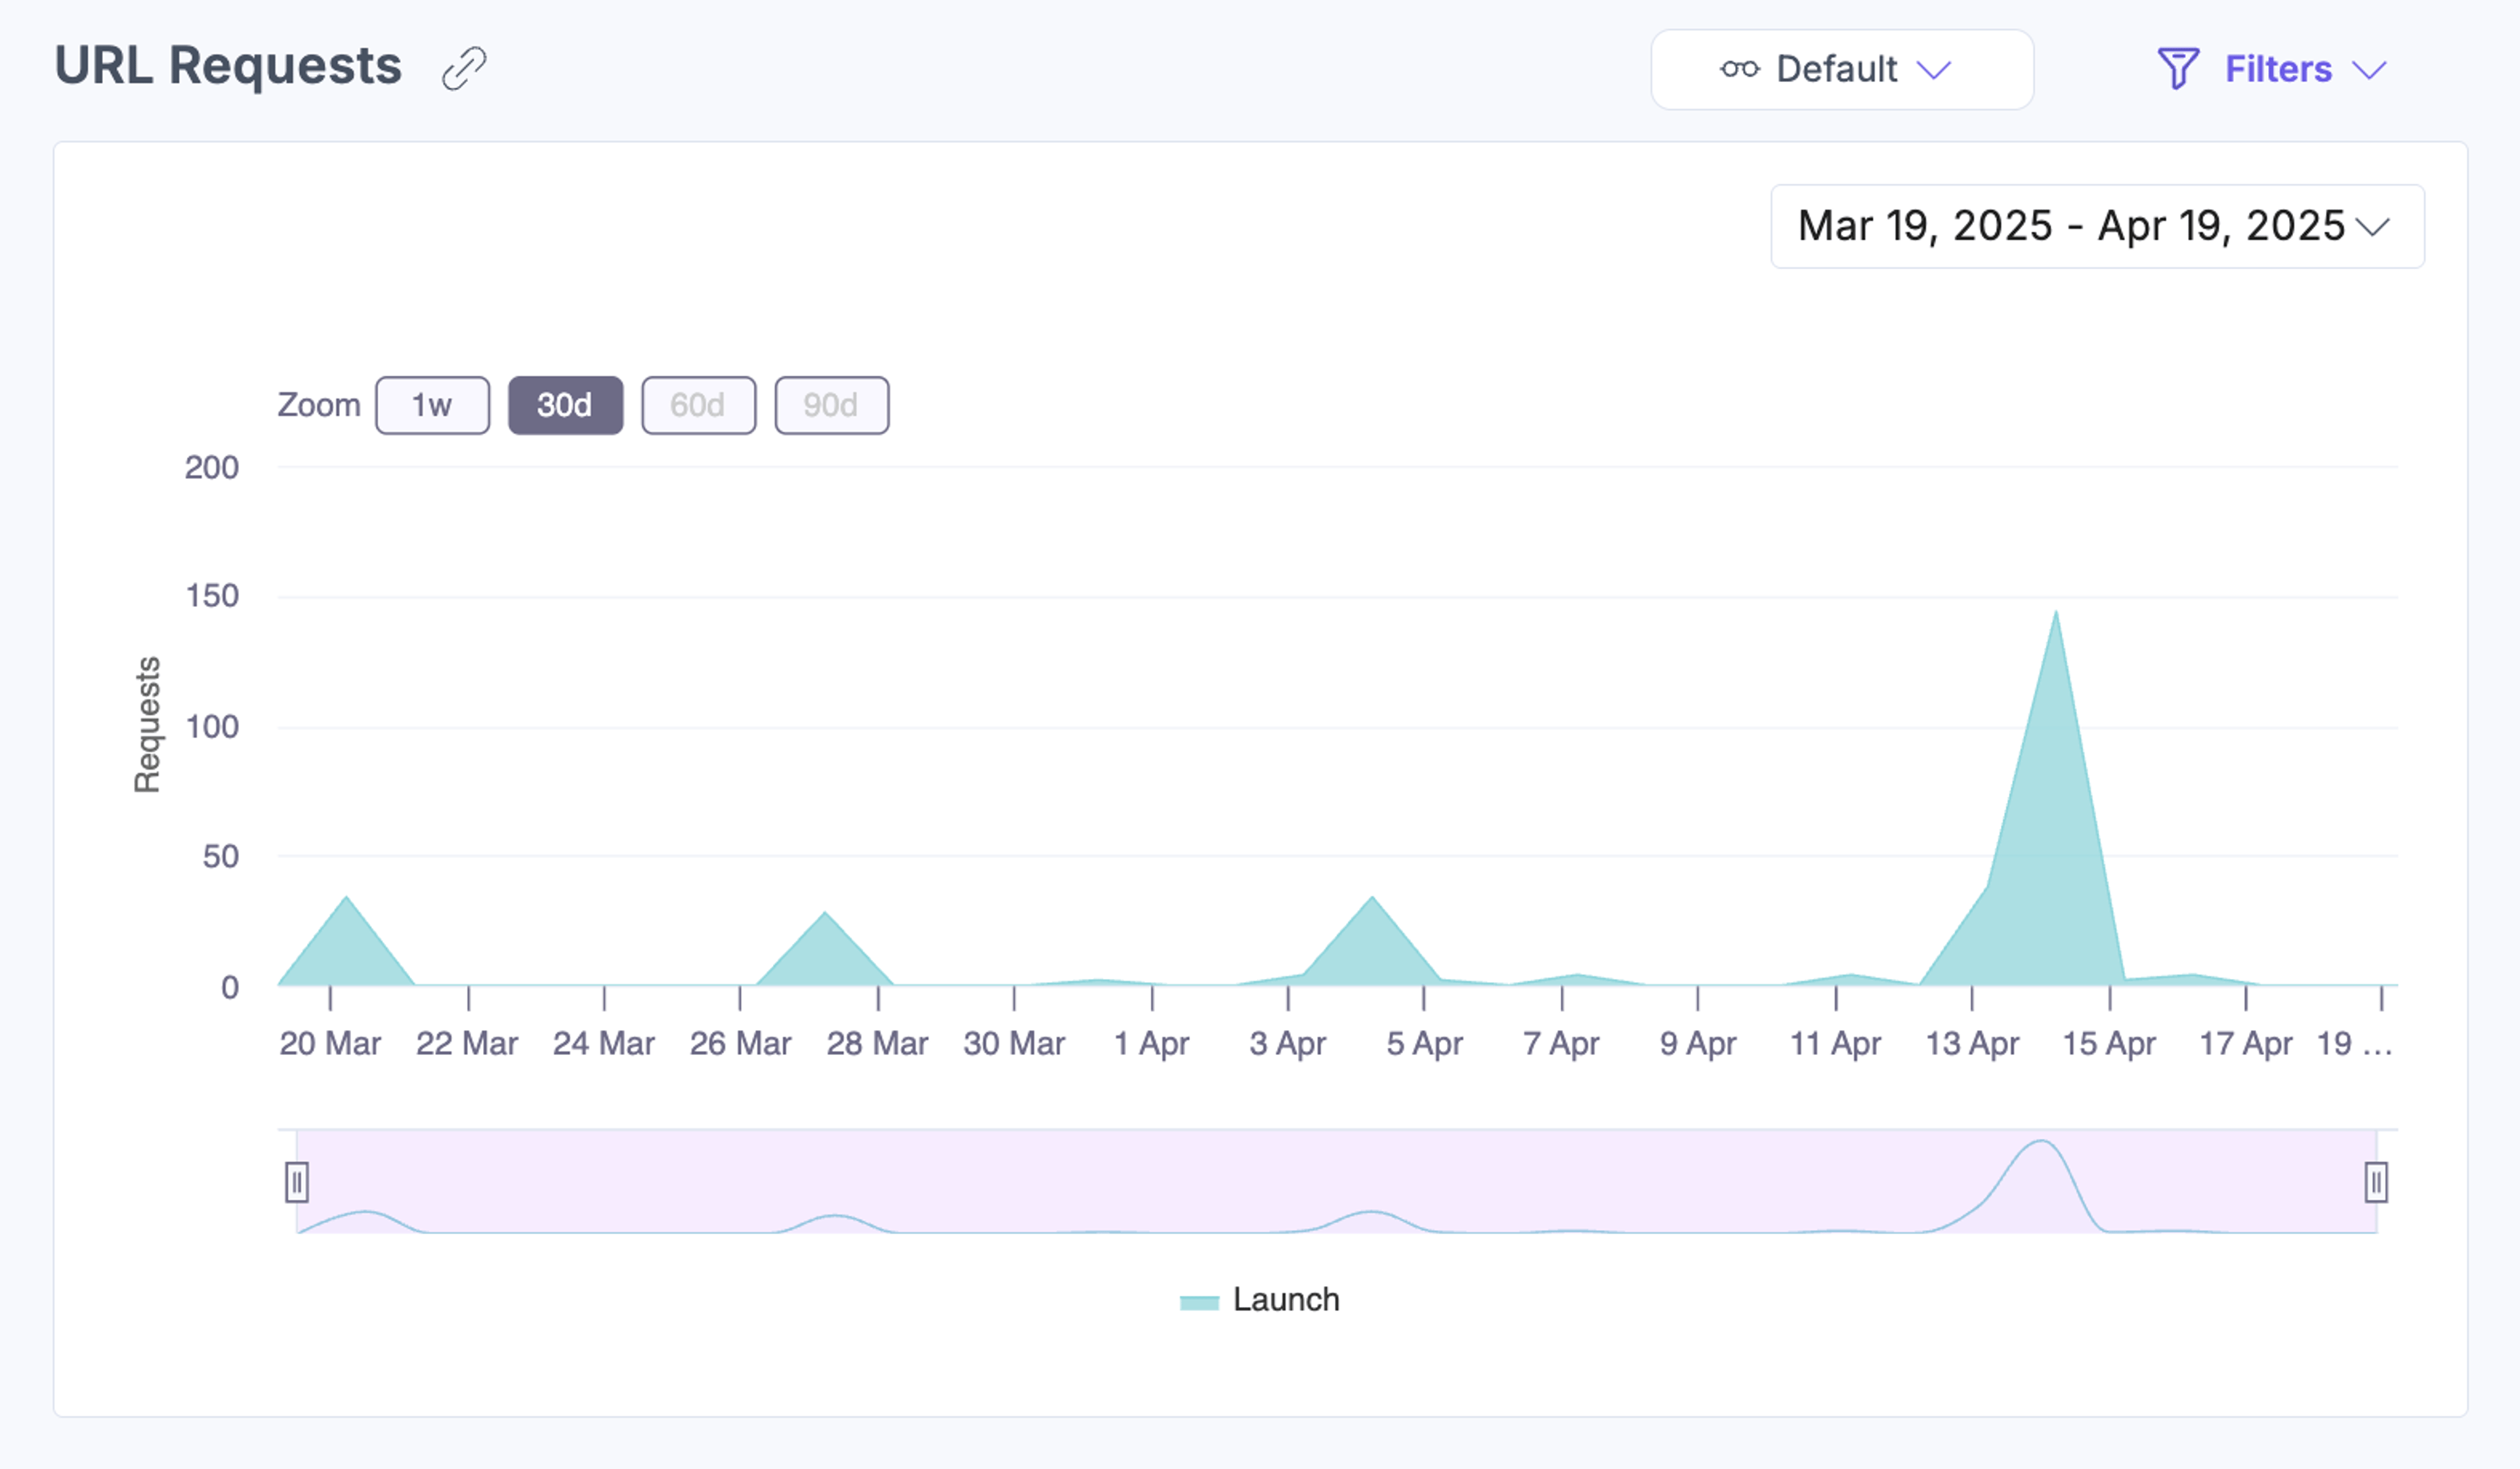Choose the 60d zoom option

point(698,405)
